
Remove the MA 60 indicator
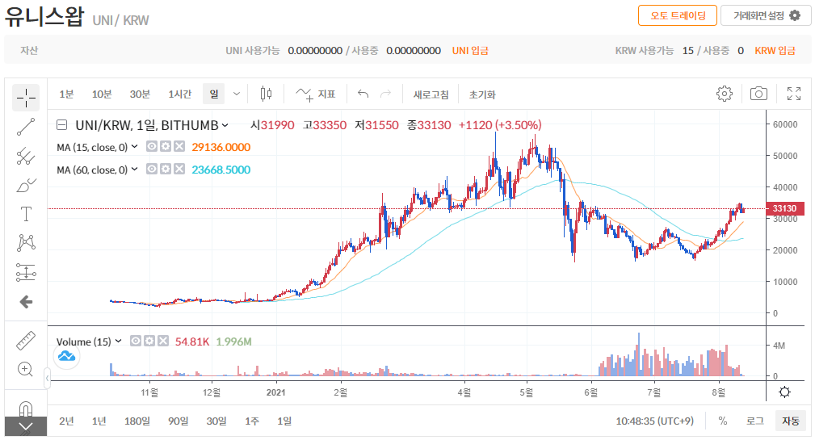[x=179, y=170]
